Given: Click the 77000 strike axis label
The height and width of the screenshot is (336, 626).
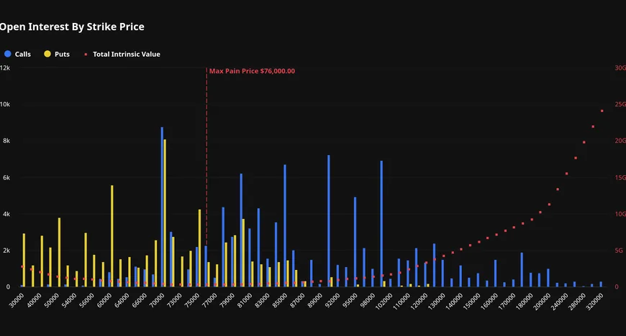Looking at the screenshot, I should coord(209,299).
